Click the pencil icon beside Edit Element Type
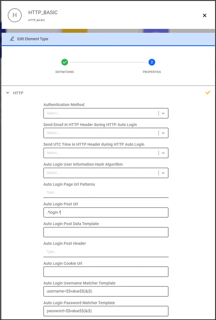This screenshot has height=320, width=216. coord(12,39)
